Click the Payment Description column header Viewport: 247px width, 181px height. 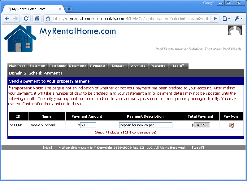(x=145, y=116)
